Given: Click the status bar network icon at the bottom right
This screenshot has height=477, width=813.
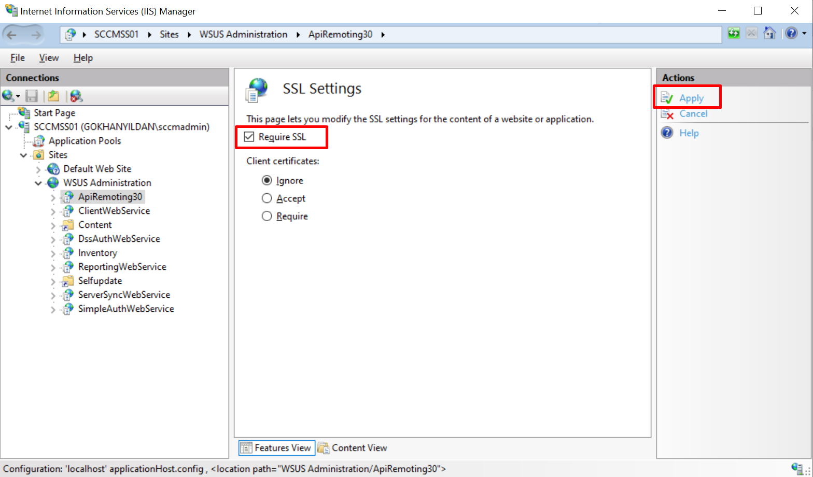Looking at the screenshot, I should [797, 468].
